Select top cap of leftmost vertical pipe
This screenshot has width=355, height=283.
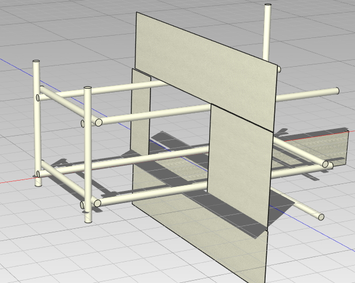[37, 62]
